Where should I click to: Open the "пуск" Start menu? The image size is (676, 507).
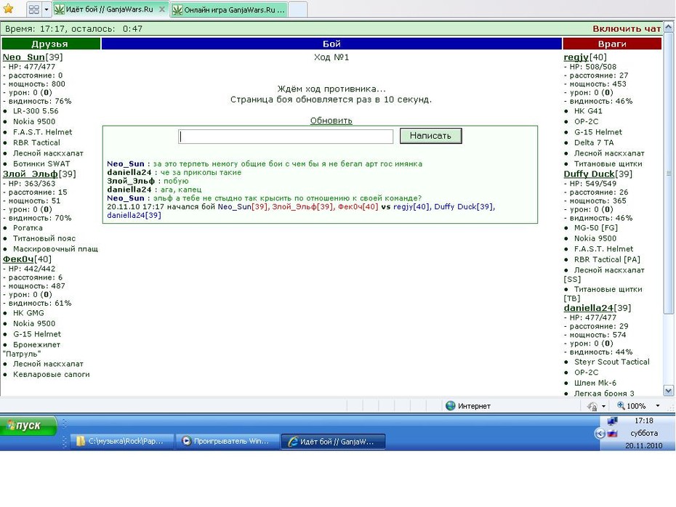coord(28,426)
